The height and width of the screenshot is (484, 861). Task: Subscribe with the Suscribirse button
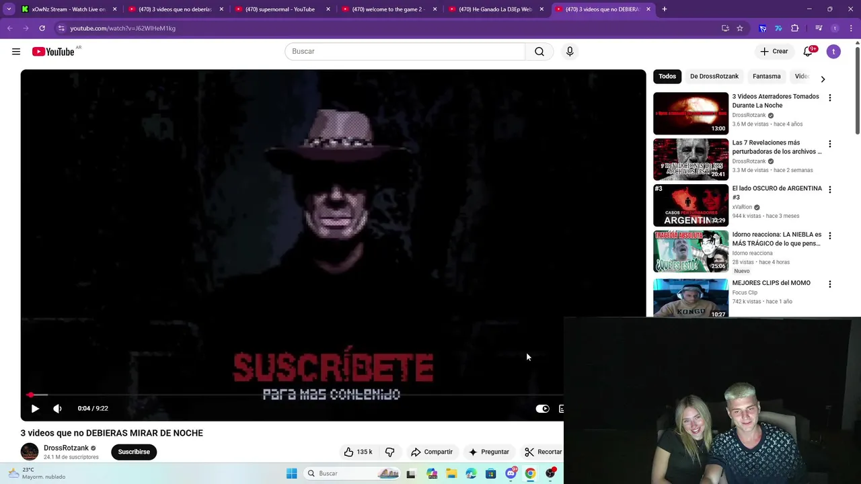(134, 452)
